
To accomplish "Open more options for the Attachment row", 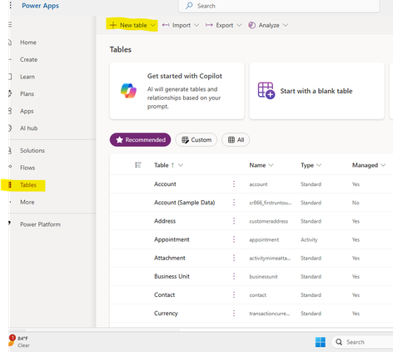I will coord(234,258).
